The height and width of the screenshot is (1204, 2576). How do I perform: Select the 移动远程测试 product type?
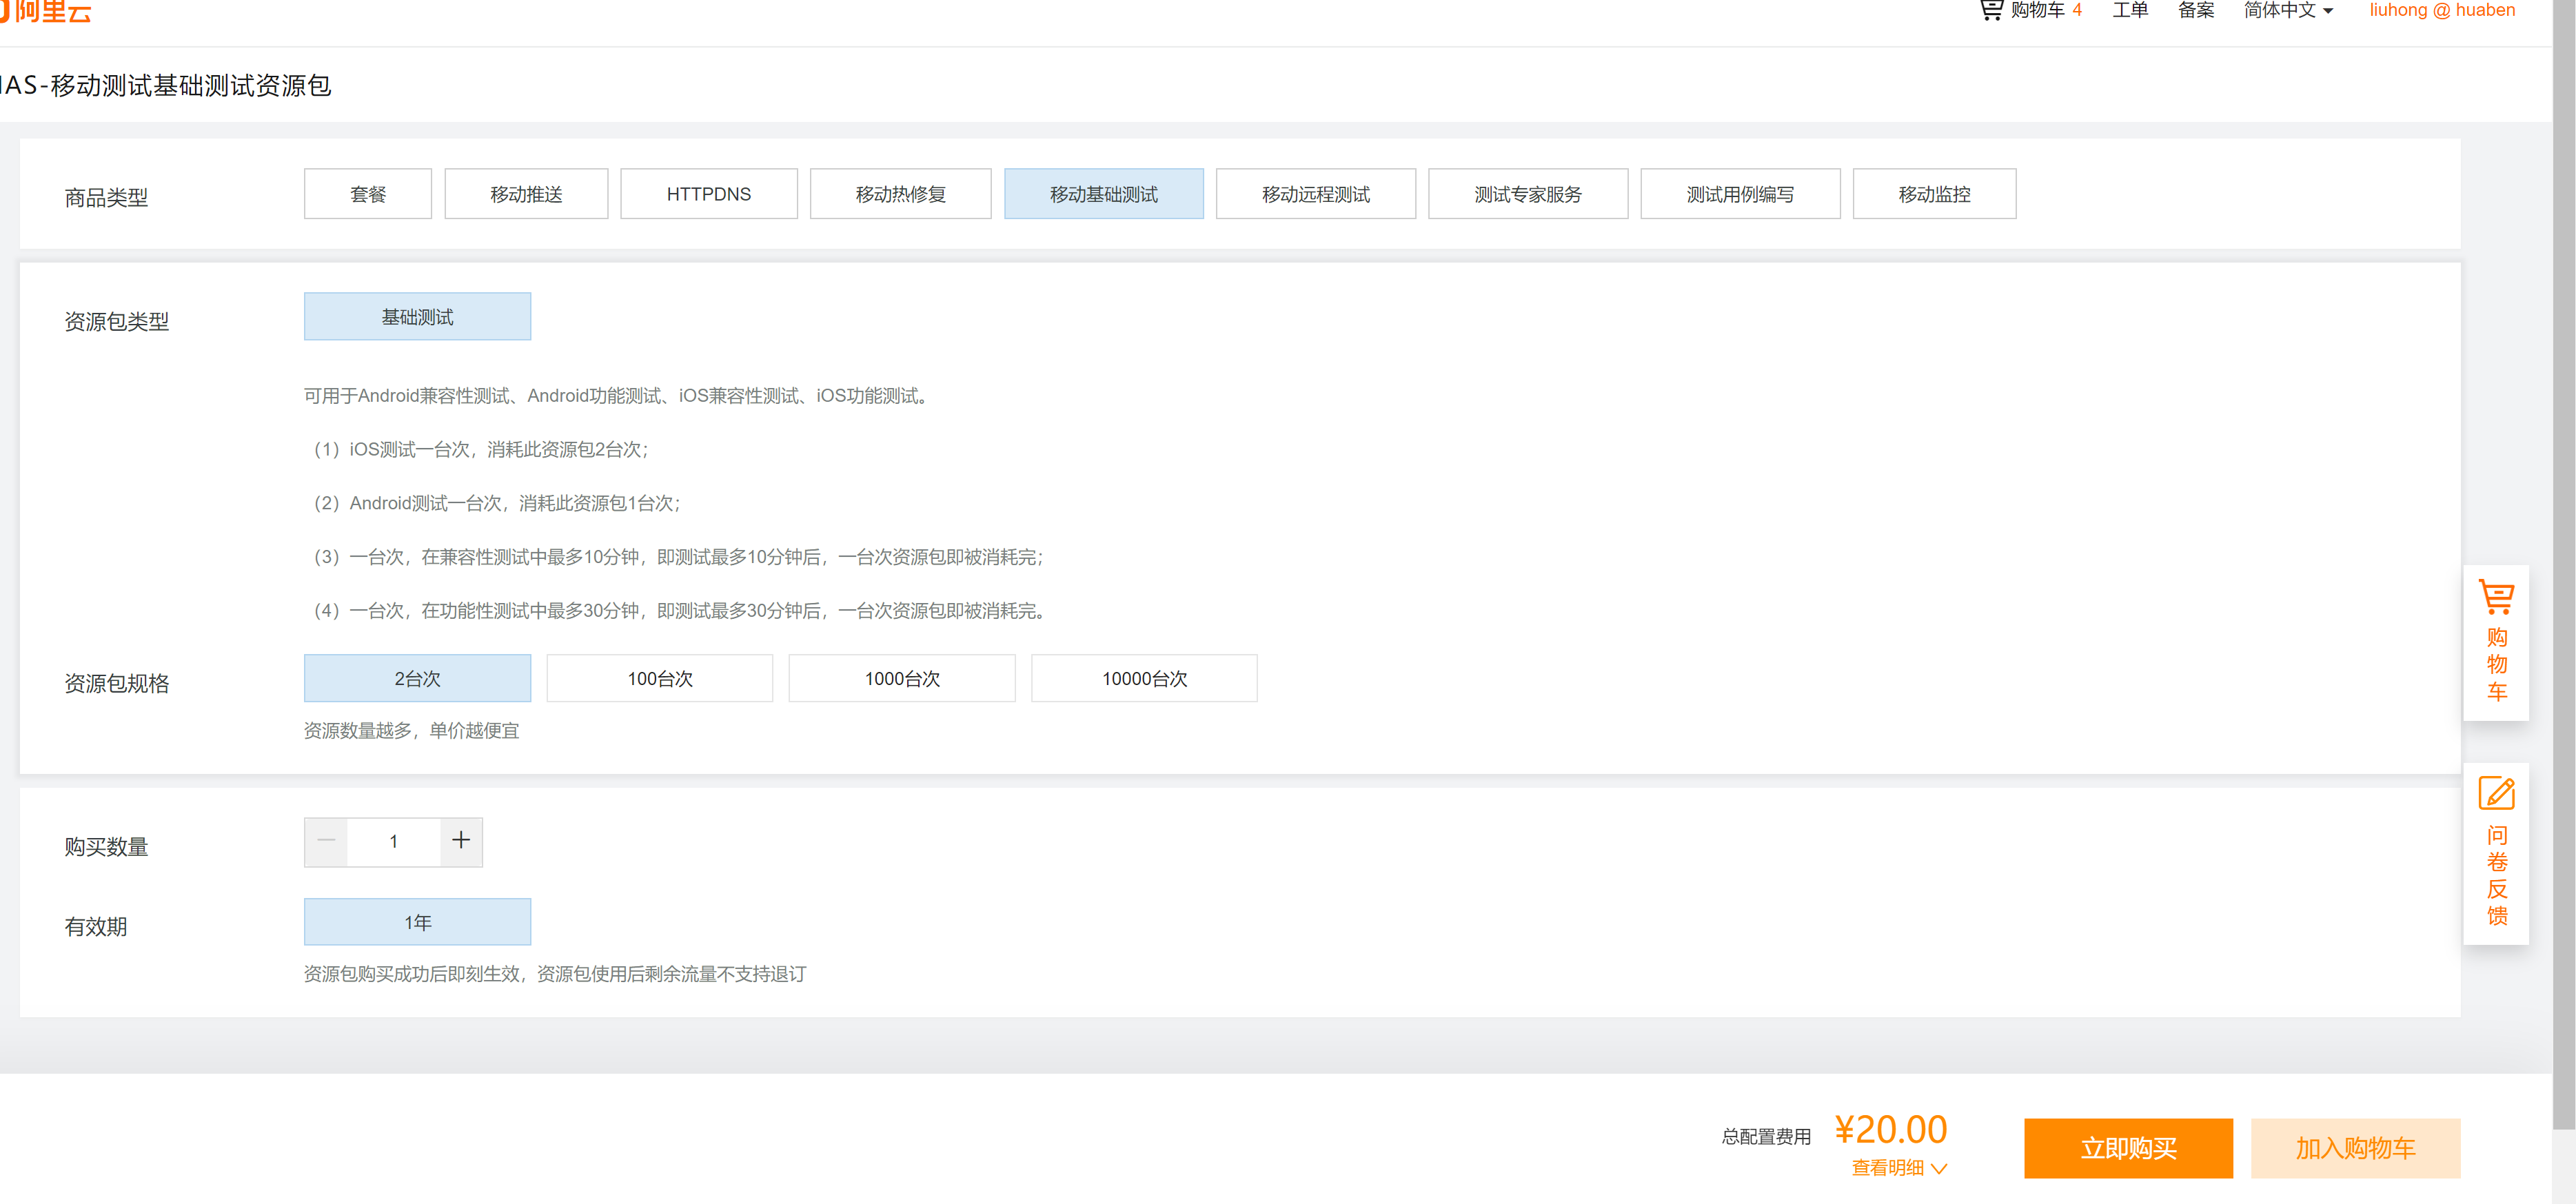[x=1316, y=194]
